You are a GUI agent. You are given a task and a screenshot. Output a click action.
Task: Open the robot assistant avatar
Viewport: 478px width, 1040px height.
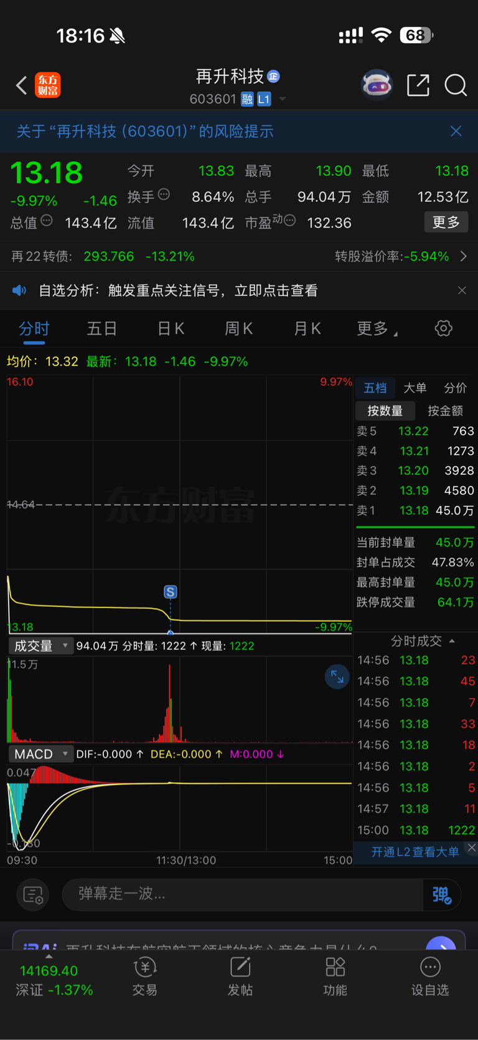[377, 85]
